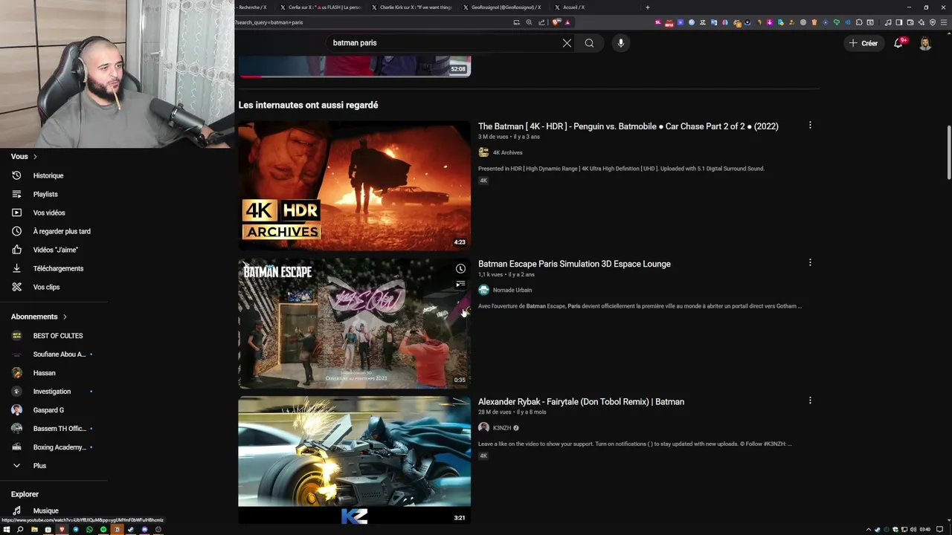The height and width of the screenshot is (535, 952).
Task: Open more options for The Batman 4K video
Action: coord(810,126)
